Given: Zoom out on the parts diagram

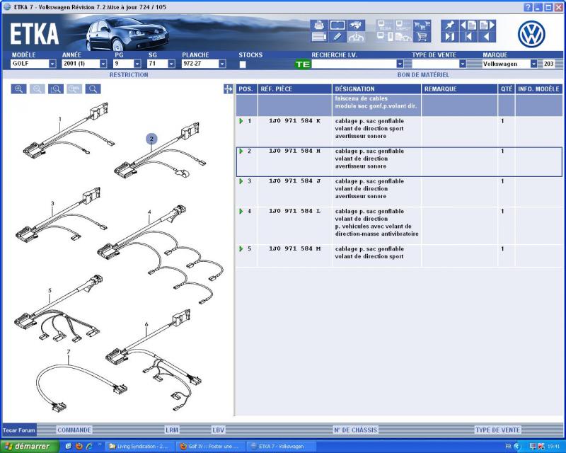Looking at the screenshot, I should (37, 89).
